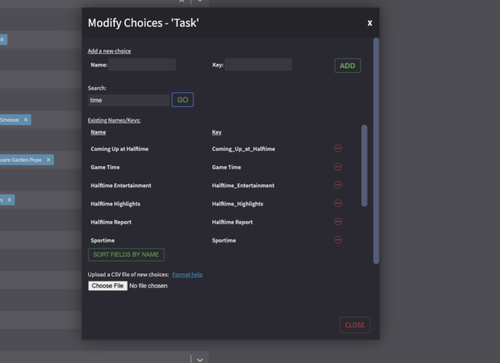Focus the Key input field
The image size is (500, 363).
(258, 64)
